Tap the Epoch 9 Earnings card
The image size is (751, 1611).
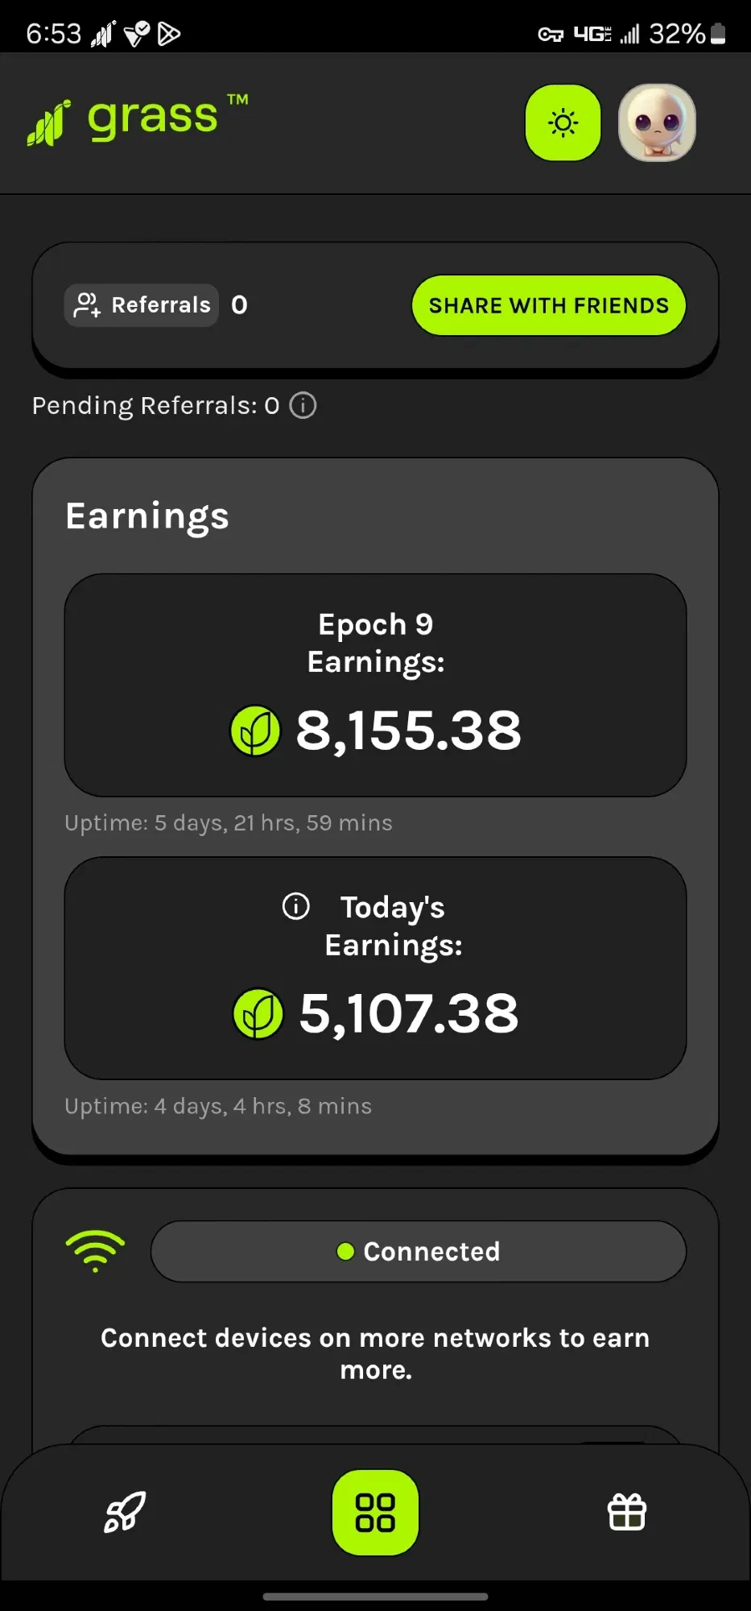tap(375, 685)
